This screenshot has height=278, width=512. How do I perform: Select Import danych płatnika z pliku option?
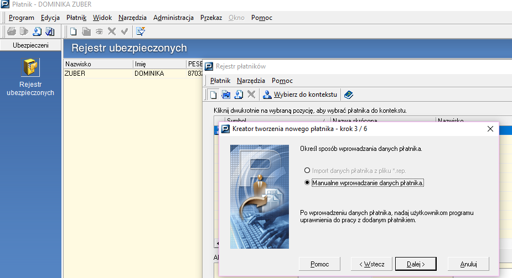click(355, 171)
